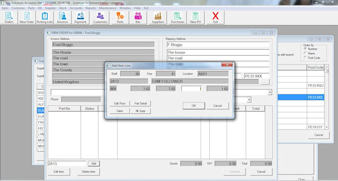Expand the wide dropdown below the addresses
Screen dimensions: 338x181
(270, 92)
